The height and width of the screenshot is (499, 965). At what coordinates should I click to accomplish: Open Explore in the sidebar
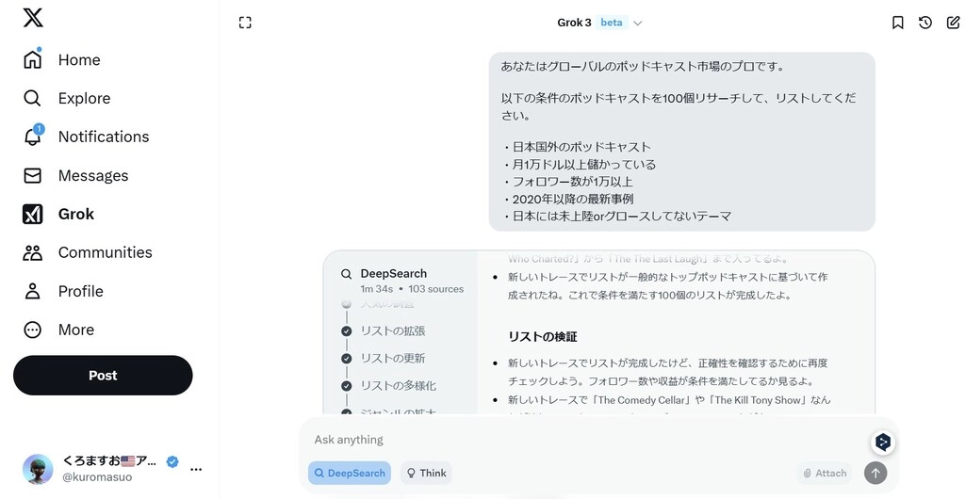[67, 98]
